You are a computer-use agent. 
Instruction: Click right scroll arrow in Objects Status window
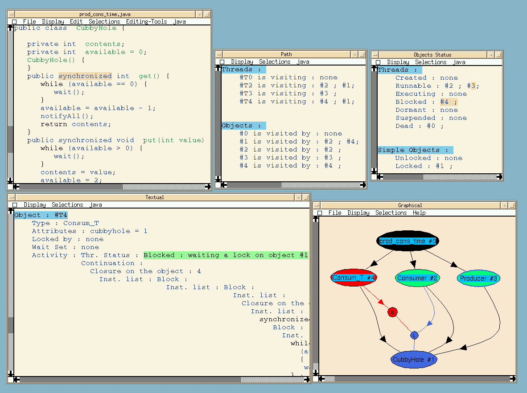(x=499, y=177)
